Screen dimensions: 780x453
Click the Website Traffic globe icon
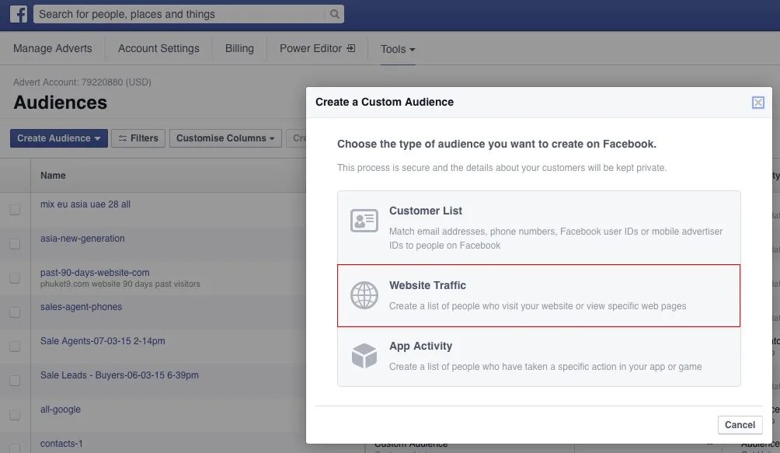click(x=364, y=295)
